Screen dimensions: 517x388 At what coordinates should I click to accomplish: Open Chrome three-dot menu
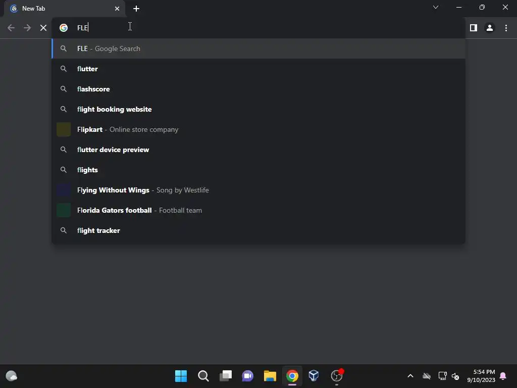[506, 28]
